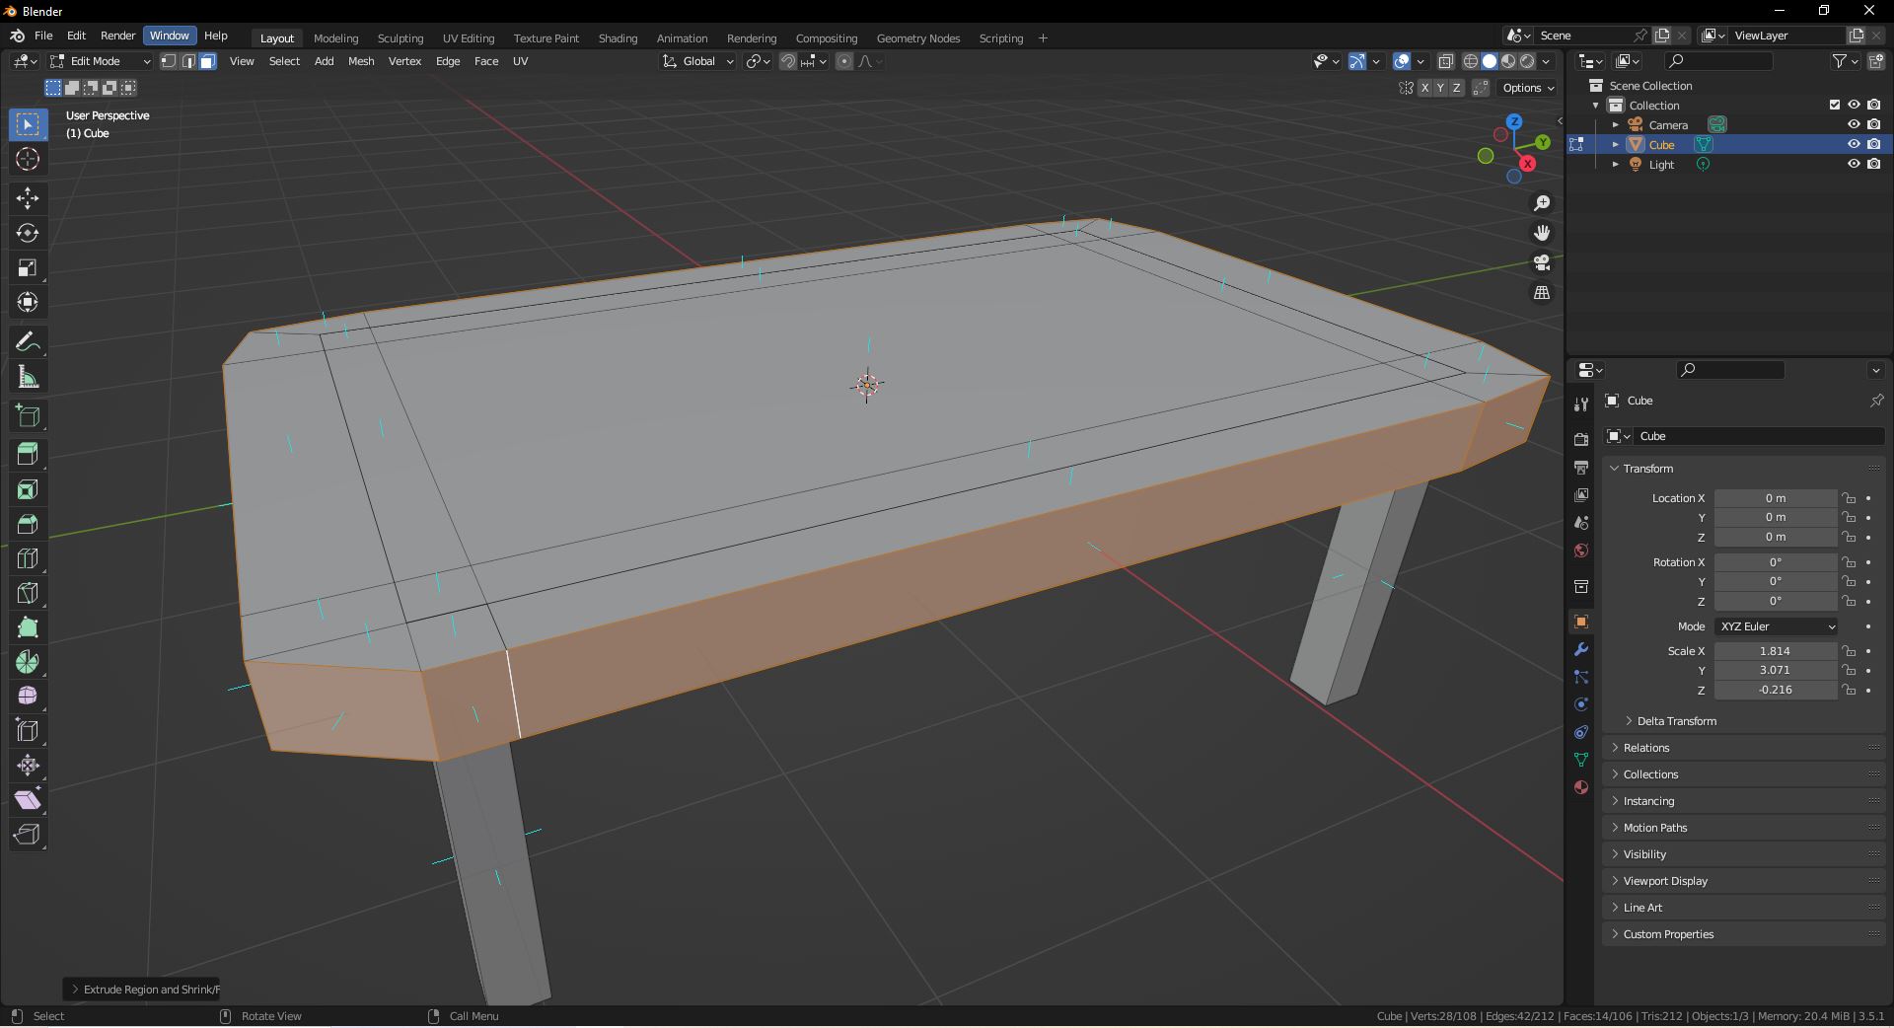Toggle Light visibility eye icon
The height and width of the screenshot is (1028, 1894).
[x=1854, y=164]
